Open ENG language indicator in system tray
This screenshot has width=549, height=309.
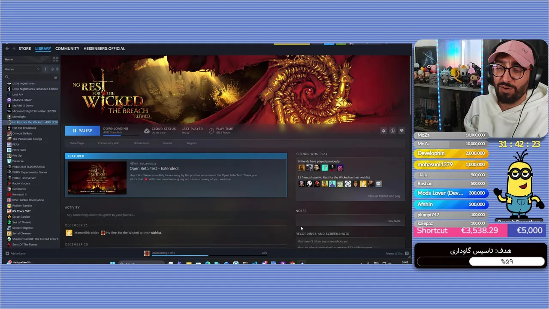click(377, 262)
